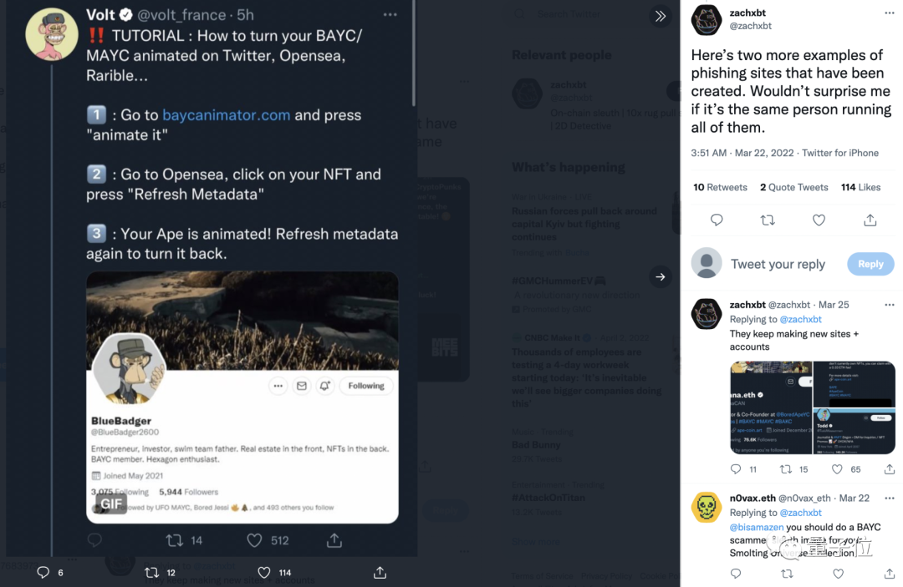The height and width of the screenshot is (587, 903).
Task: Go to next image with arrow button
Action: point(661,276)
